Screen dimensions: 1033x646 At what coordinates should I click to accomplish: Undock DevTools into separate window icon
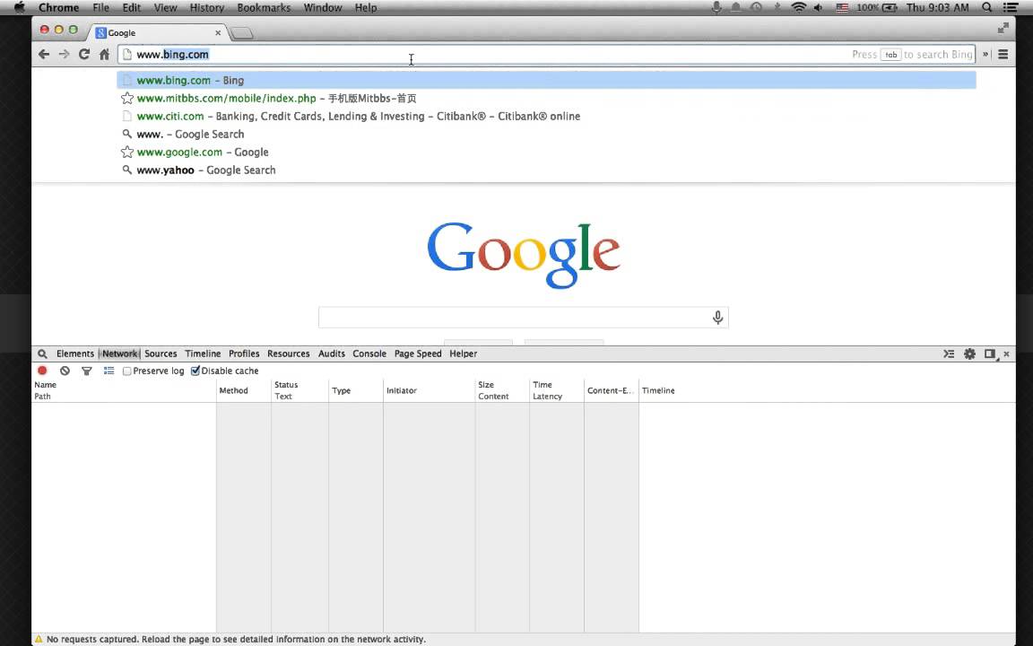(x=990, y=354)
